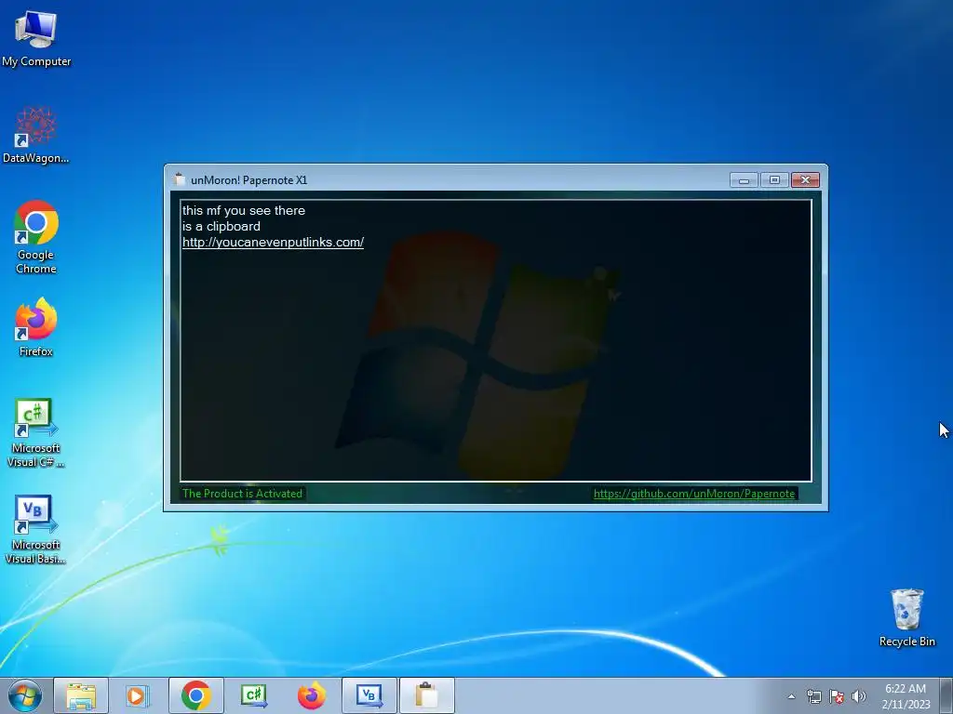The width and height of the screenshot is (953, 714).
Task: Open the clock showing 6:22 AM
Action: pos(906,695)
